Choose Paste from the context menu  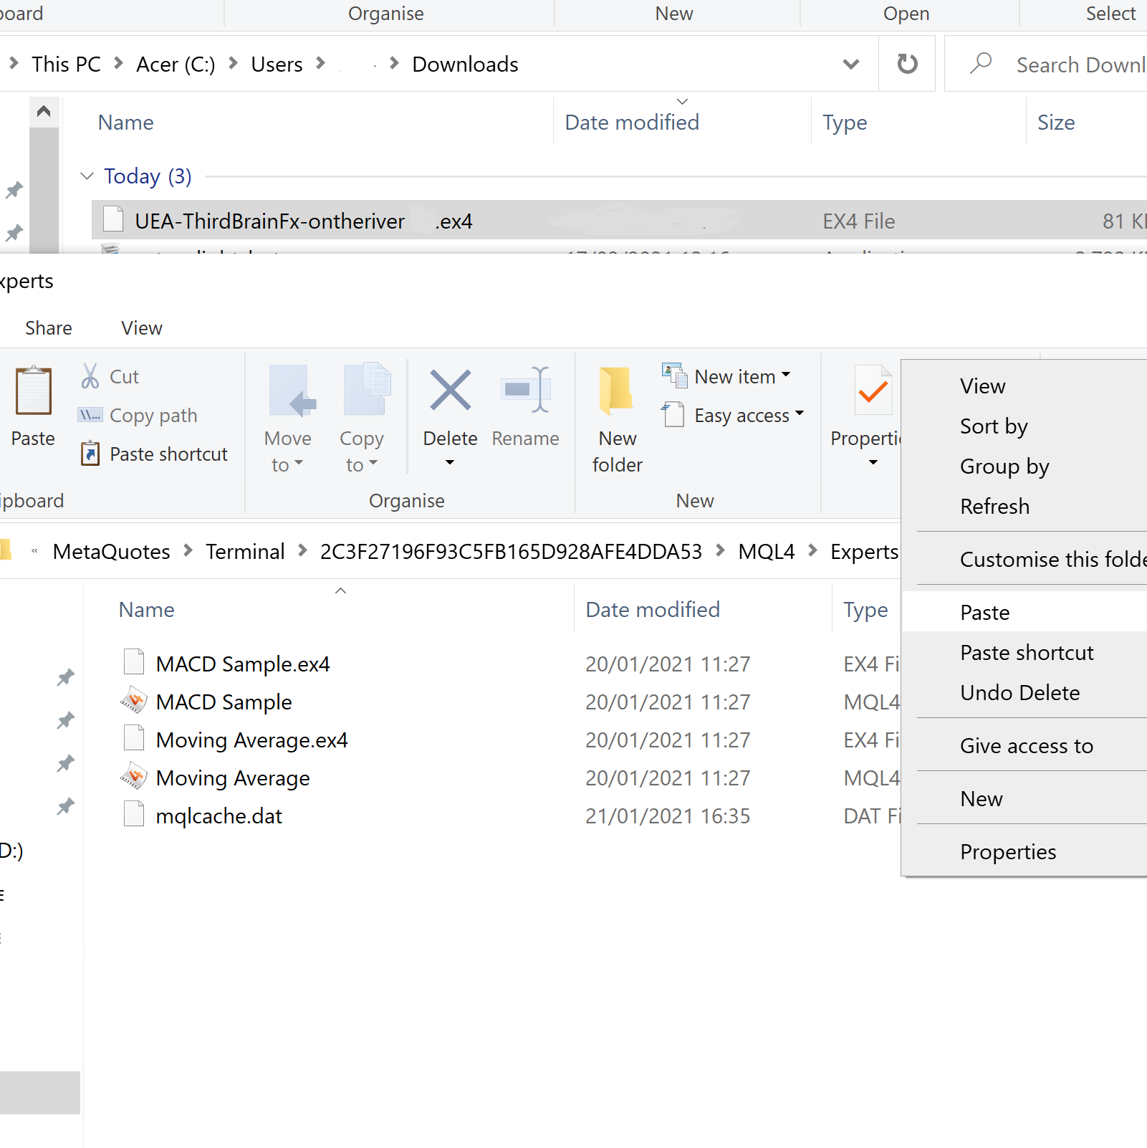pos(984,613)
